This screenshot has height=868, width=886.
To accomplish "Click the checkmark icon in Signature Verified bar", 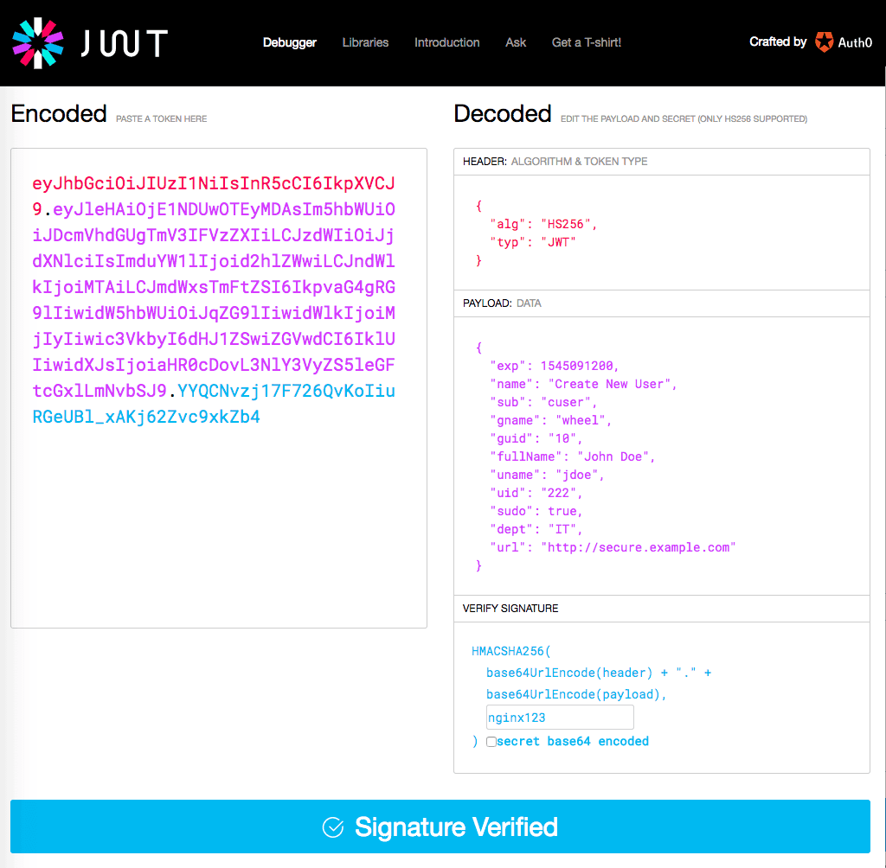I will (333, 827).
